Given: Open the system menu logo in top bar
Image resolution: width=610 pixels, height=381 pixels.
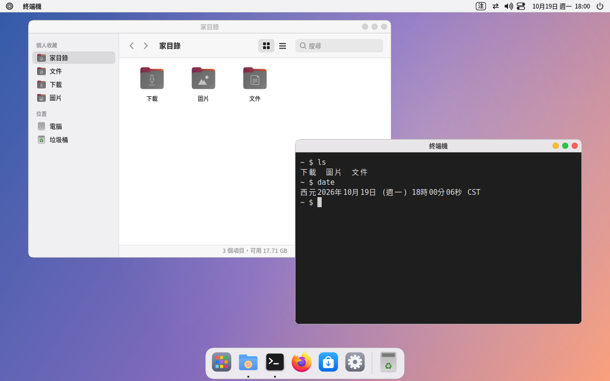Looking at the screenshot, I should [10, 6].
